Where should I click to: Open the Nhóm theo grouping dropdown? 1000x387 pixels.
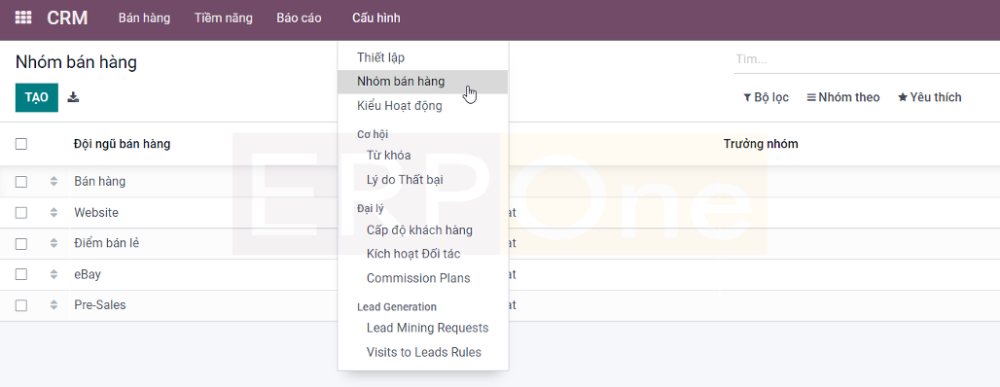[843, 97]
